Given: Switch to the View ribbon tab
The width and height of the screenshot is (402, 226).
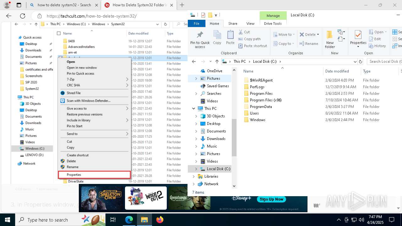Looking at the screenshot, I should [250, 24].
